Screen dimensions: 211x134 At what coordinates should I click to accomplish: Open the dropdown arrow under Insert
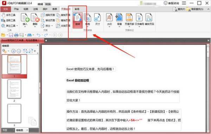click(x=25, y=27)
